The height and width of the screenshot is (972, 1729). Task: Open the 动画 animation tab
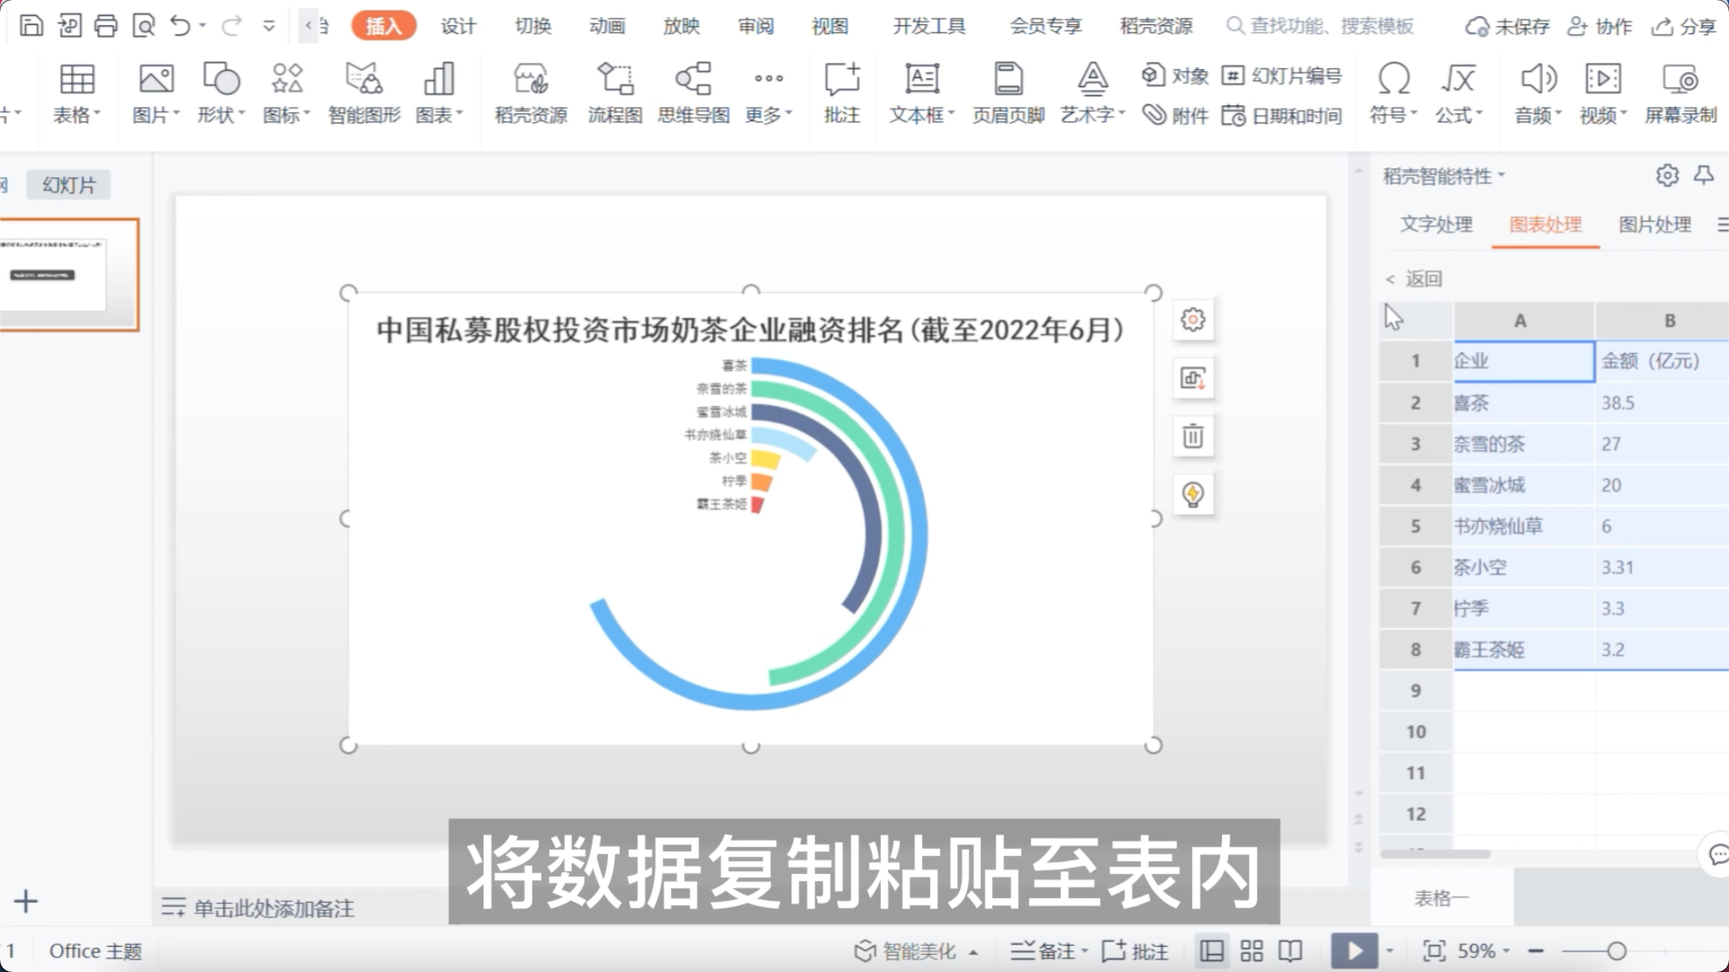tap(608, 26)
